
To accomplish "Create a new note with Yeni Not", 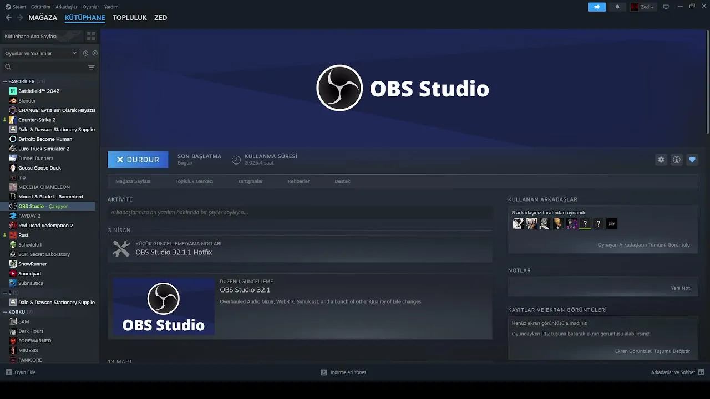I will coord(681,288).
